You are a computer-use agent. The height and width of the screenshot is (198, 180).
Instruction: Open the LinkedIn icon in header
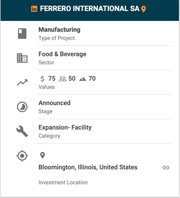tap(34, 9)
